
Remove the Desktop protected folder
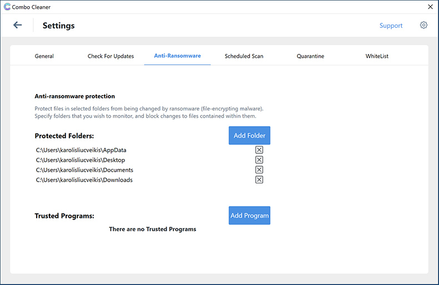click(x=259, y=160)
